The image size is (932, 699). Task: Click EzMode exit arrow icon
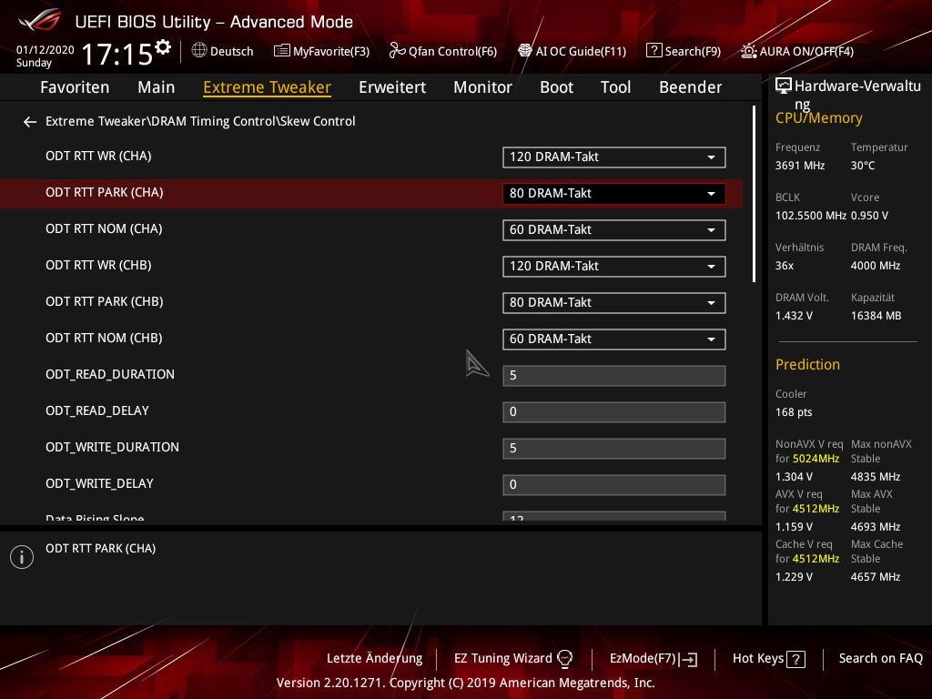688,659
